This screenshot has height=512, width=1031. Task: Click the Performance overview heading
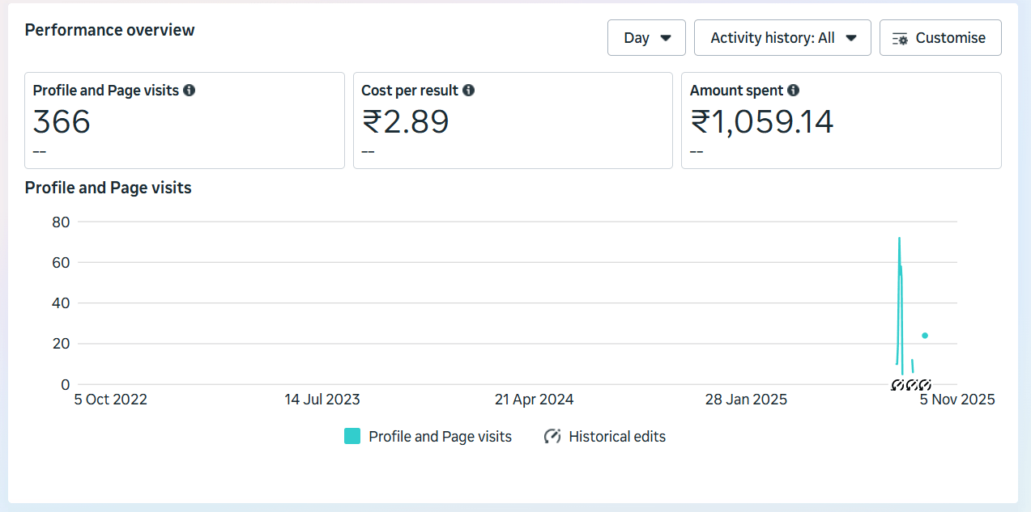point(109,30)
